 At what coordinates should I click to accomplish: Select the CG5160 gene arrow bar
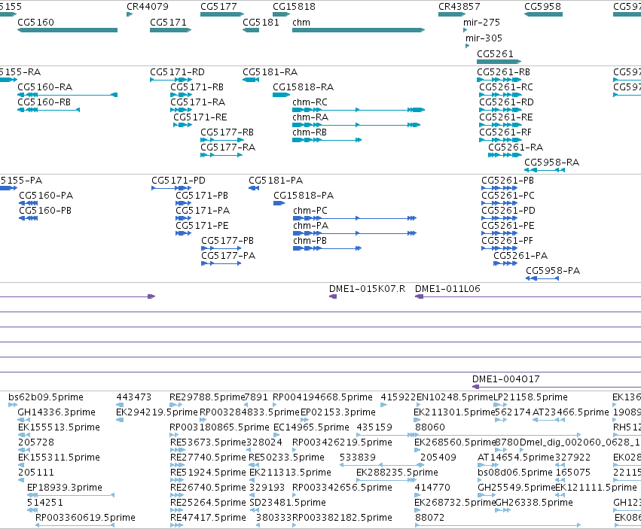click(68, 30)
